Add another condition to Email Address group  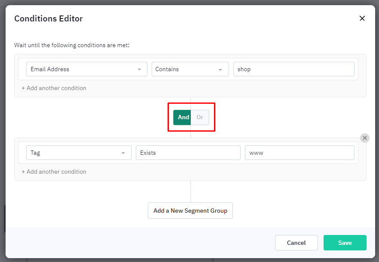point(54,88)
